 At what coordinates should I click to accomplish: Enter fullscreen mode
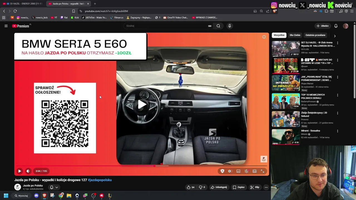click(263, 171)
